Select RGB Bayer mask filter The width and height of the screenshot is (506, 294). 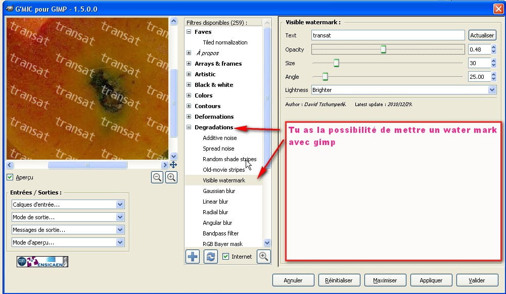point(222,244)
